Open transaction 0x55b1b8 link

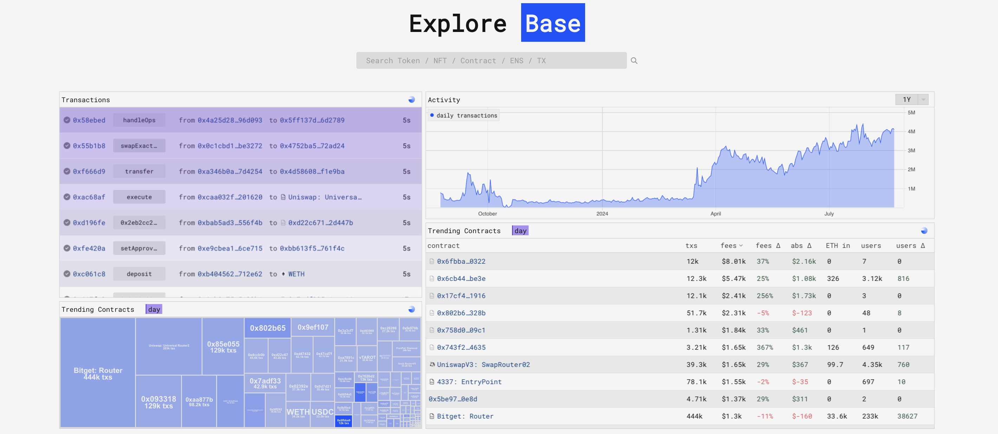click(89, 146)
